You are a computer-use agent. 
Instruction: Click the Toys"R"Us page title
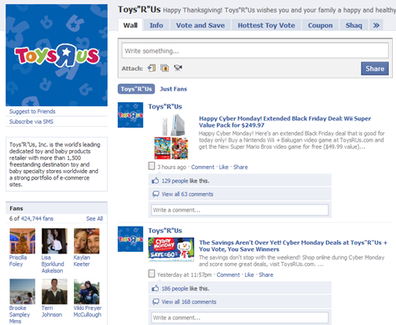[x=139, y=9]
